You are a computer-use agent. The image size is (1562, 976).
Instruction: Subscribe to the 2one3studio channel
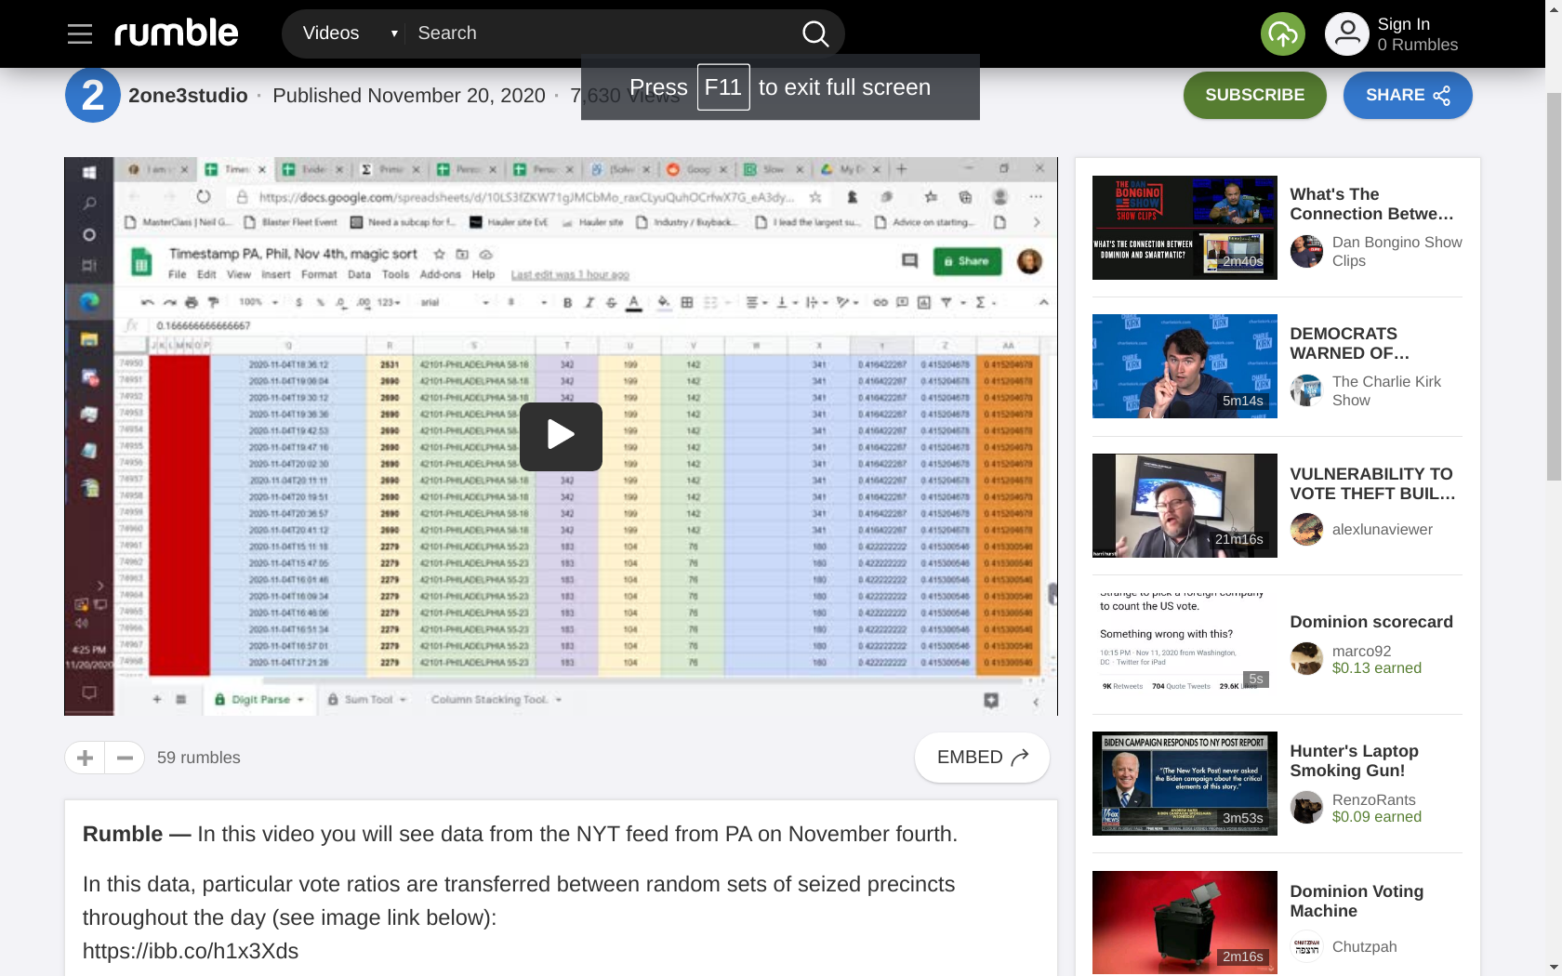point(1255,95)
